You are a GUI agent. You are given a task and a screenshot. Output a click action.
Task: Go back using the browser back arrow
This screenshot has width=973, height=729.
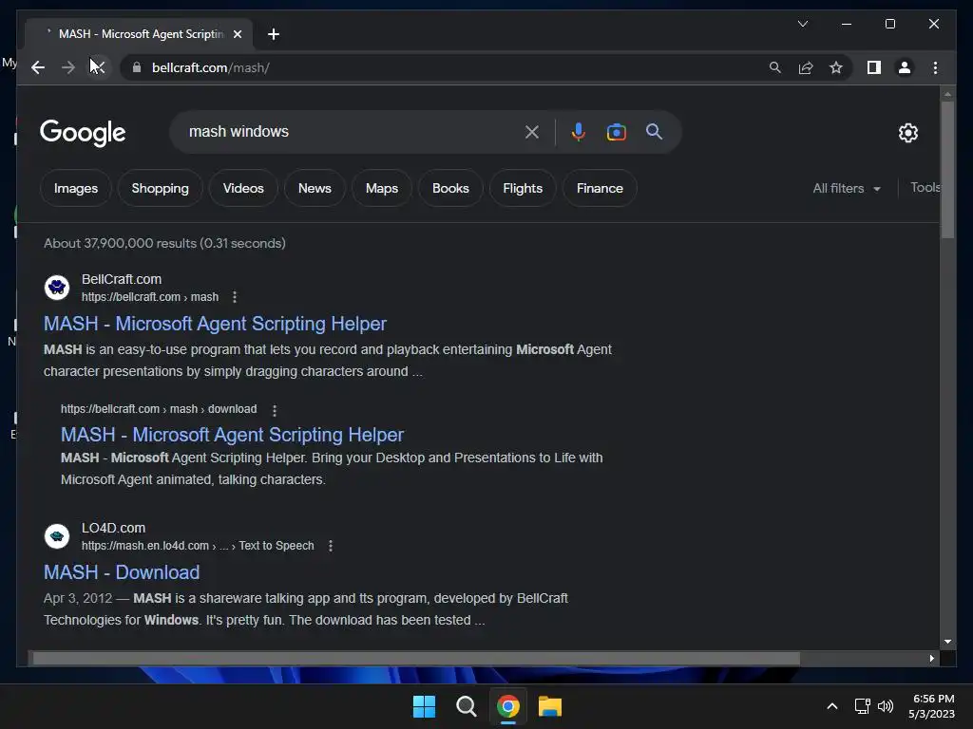[38, 67]
